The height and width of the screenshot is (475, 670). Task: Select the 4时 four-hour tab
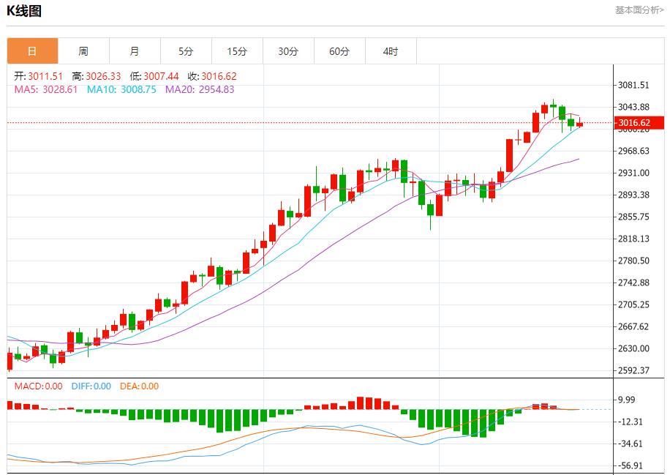point(391,51)
